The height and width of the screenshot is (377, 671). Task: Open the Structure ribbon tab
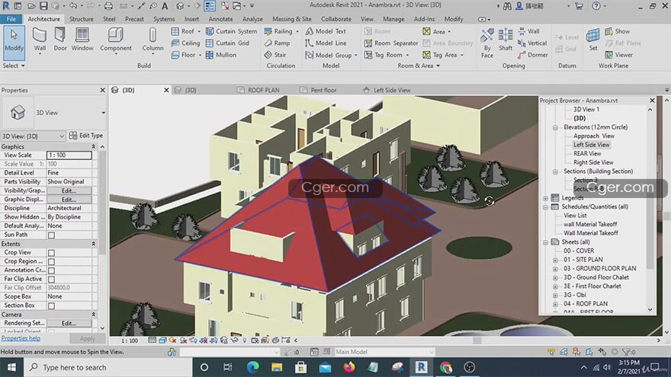click(x=82, y=19)
